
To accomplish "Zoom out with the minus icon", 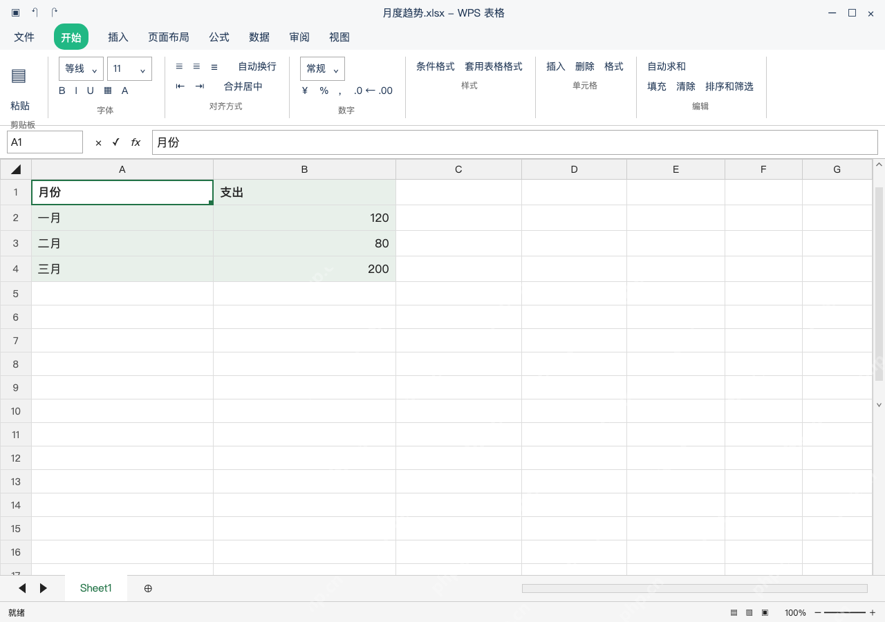I will click(818, 612).
